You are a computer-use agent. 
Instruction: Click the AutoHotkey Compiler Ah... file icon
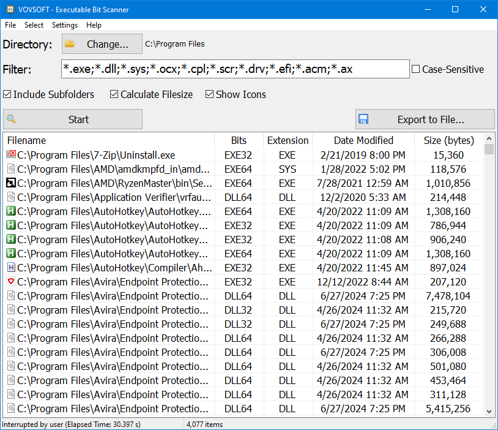coord(11,267)
